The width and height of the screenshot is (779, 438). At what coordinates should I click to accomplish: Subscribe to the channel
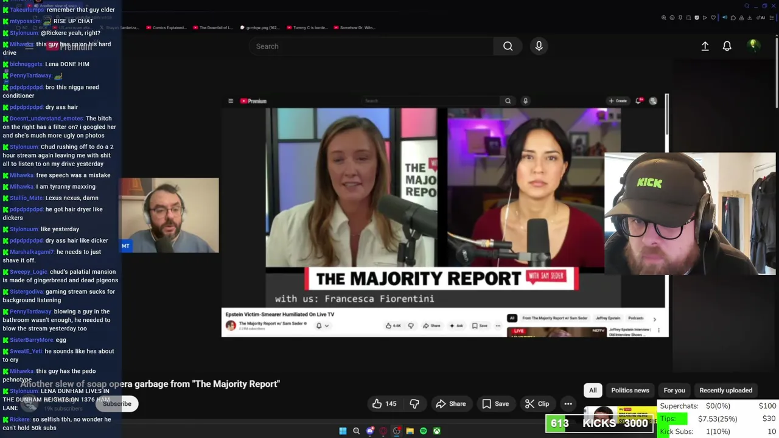pyautogui.click(x=117, y=403)
